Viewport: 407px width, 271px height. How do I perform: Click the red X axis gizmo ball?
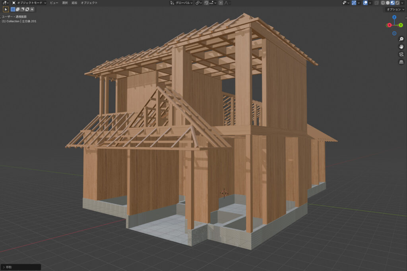pyautogui.click(x=389, y=25)
